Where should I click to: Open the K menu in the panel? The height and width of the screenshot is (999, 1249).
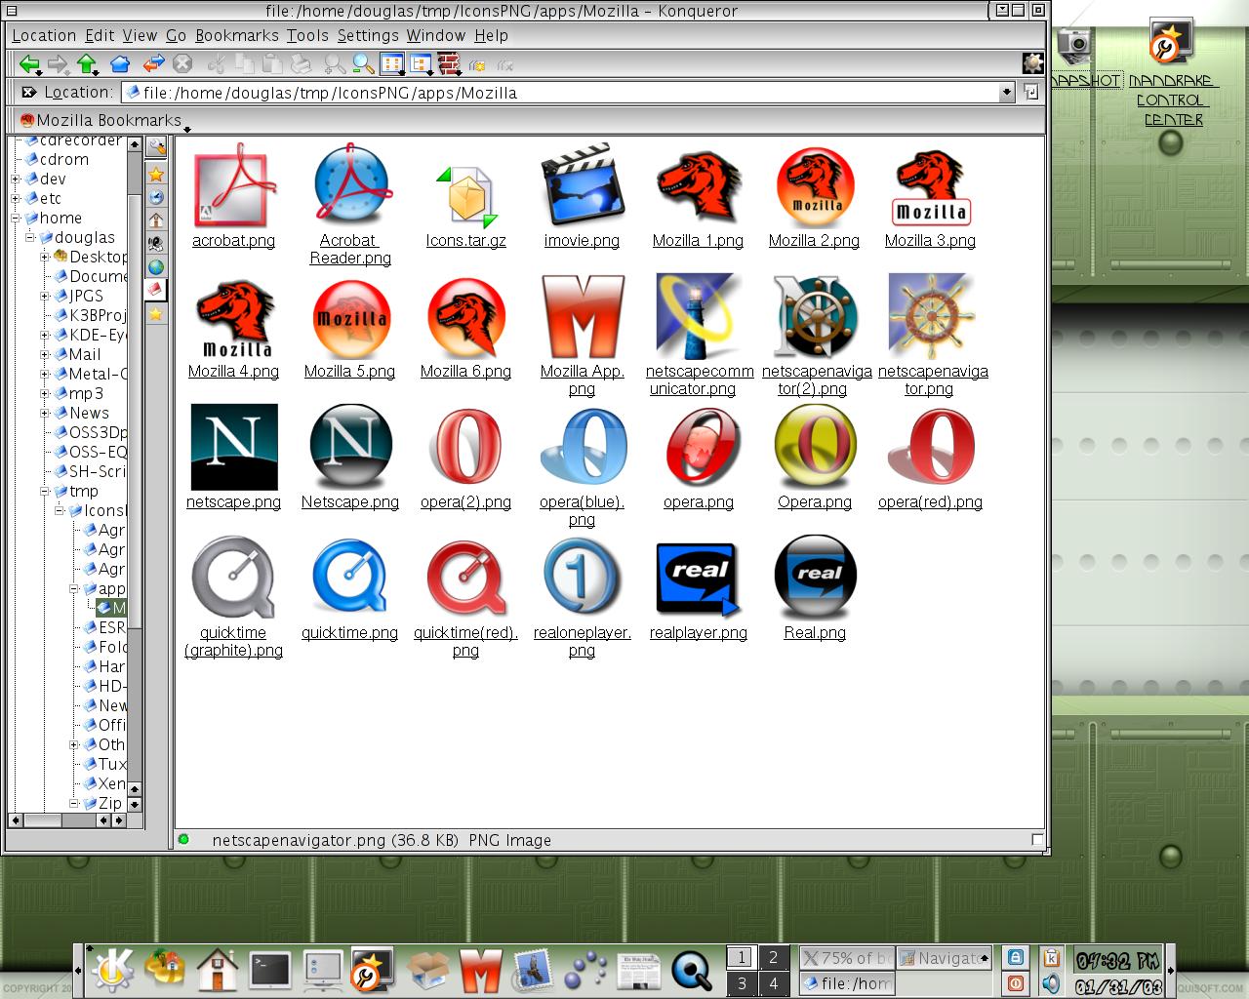click(112, 969)
